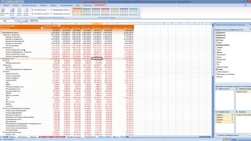The width and height of the screenshot is (251, 141).
Task: Open the Вставка ribbon tab
Action: [16, 5]
